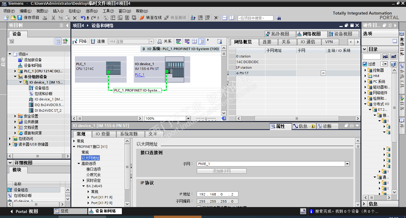The height and width of the screenshot is (218, 406).
Task: Click the Open project folder icon
Action: click(x=13, y=18)
